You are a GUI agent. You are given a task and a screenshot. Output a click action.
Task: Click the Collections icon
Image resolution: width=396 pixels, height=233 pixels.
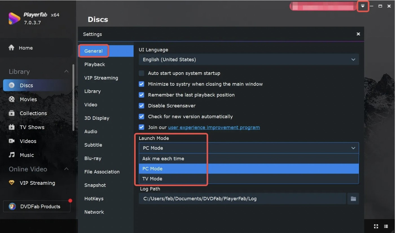(x=12, y=113)
